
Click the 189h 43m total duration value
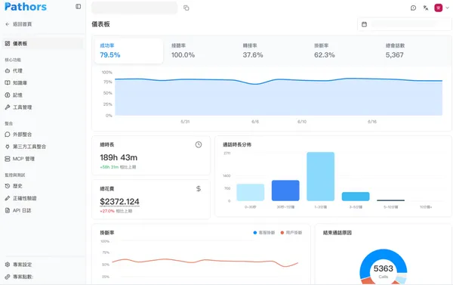[119, 158]
